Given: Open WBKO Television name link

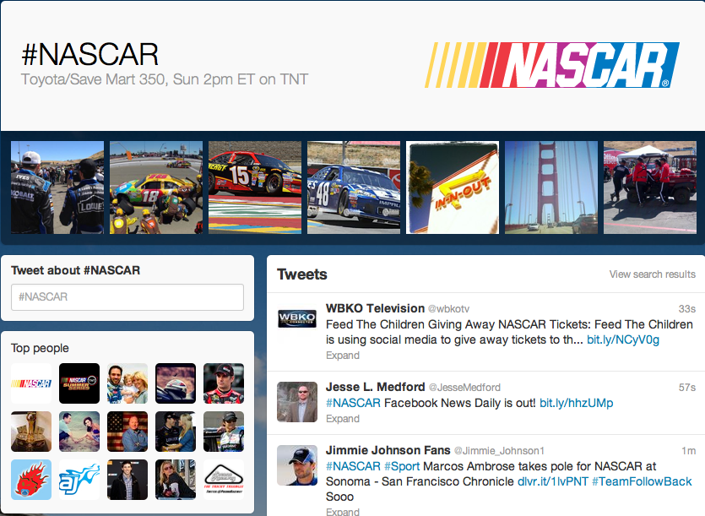Looking at the screenshot, I should (375, 308).
